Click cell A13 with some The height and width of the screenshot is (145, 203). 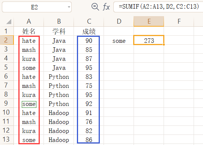coord(29,140)
